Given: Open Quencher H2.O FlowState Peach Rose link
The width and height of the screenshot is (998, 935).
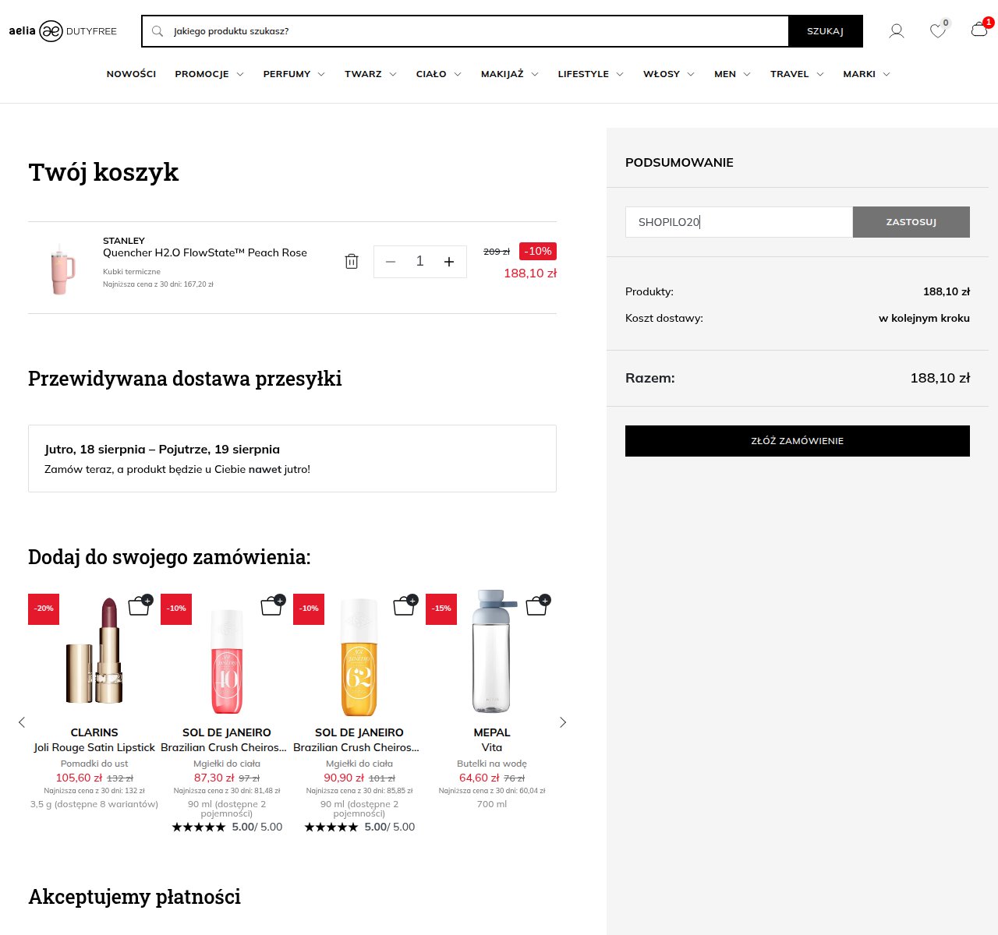Looking at the screenshot, I should click(205, 252).
